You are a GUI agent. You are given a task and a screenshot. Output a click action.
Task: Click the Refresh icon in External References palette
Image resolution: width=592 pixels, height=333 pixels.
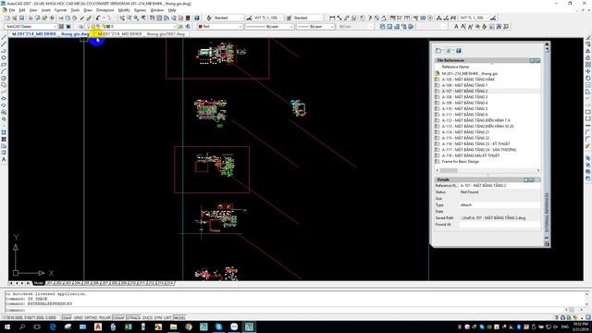[449, 50]
